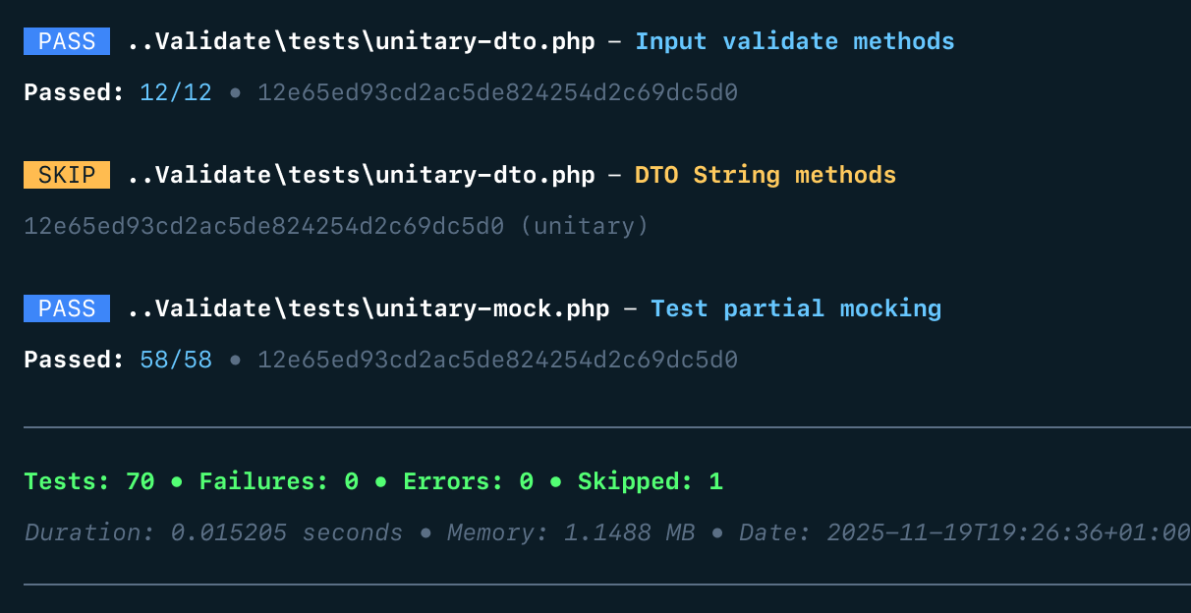This screenshot has width=1191, height=613.
Task: Click the hash next to 58/58
Action: coord(497,360)
